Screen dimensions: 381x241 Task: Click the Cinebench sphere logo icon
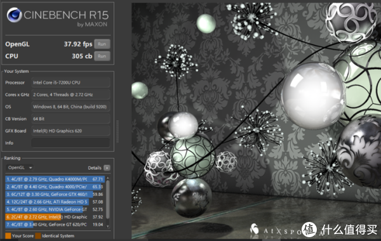[15, 15]
